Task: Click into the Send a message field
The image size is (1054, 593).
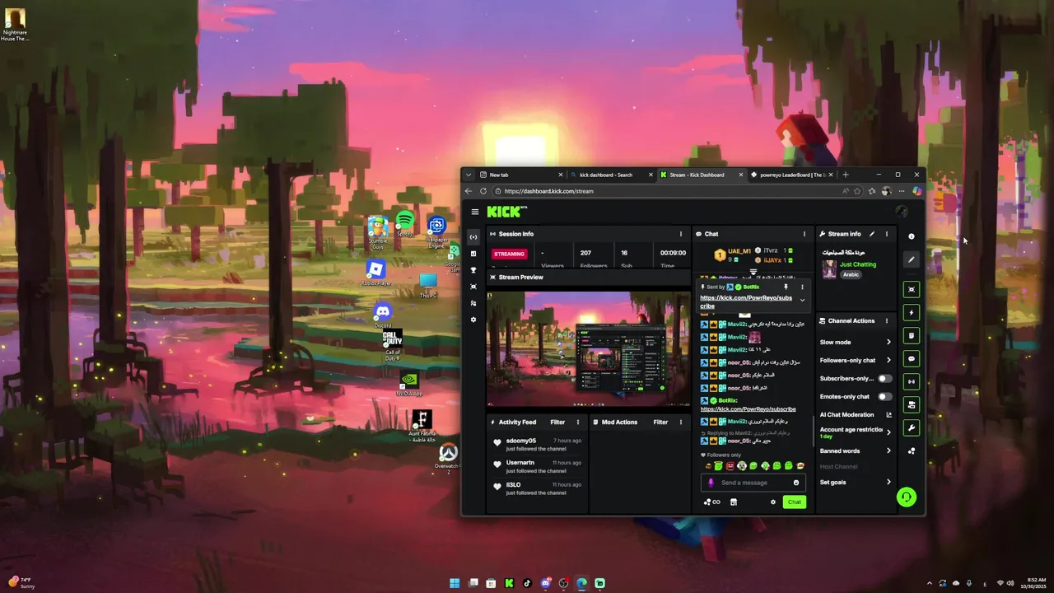Action: tap(755, 483)
